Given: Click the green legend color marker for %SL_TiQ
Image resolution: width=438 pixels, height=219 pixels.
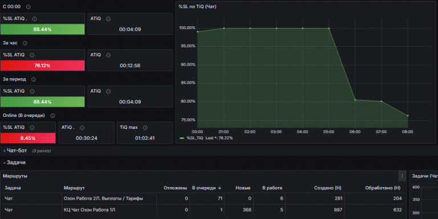Looking at the screenshot, I should [x=182, y=138].
